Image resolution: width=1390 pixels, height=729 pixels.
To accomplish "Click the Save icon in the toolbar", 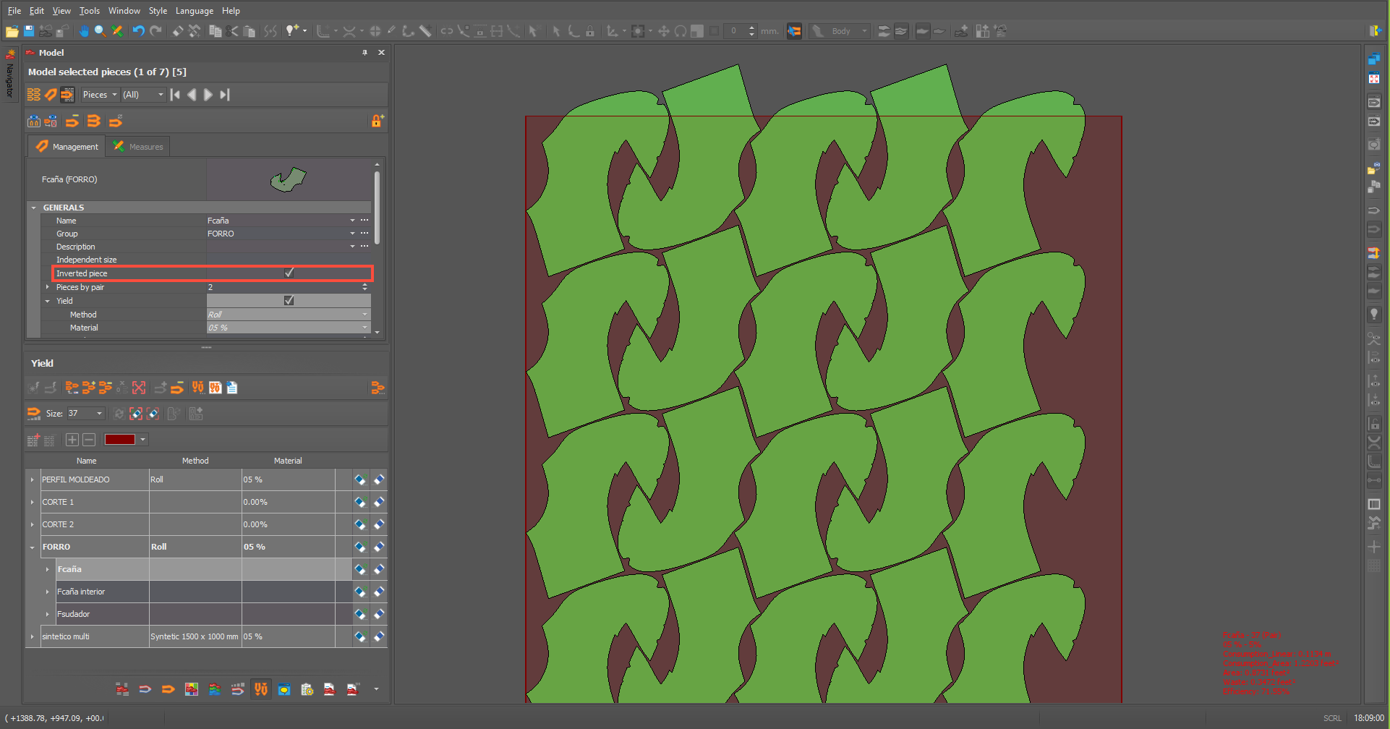I will pyautogui.click(x=29, y=31).
